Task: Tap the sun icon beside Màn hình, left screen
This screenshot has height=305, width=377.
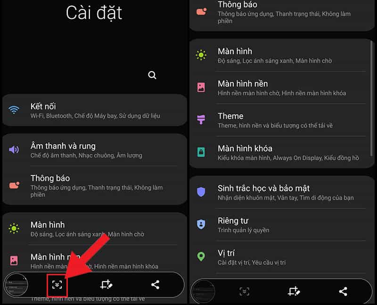Action: 14,228
